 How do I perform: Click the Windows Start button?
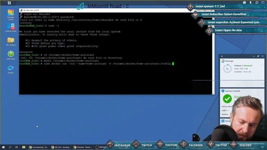3,147
